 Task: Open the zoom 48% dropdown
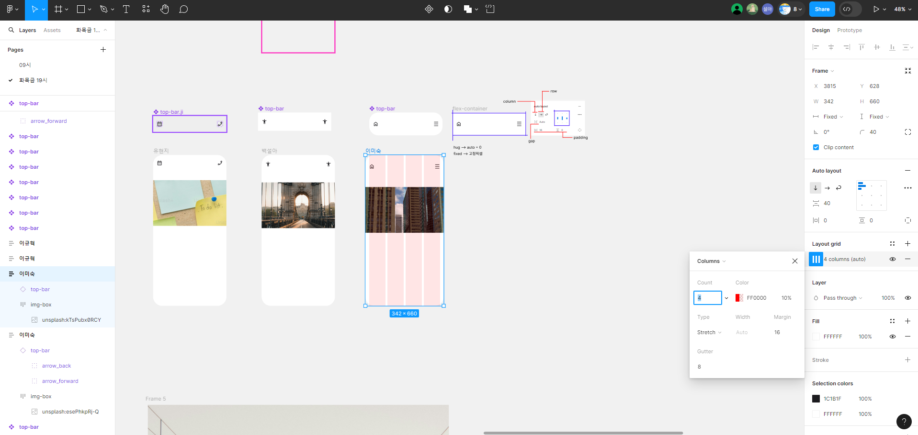(903, 9)
